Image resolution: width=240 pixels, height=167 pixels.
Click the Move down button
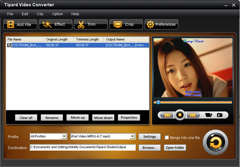pyautogui.click(x=103, y=118)
